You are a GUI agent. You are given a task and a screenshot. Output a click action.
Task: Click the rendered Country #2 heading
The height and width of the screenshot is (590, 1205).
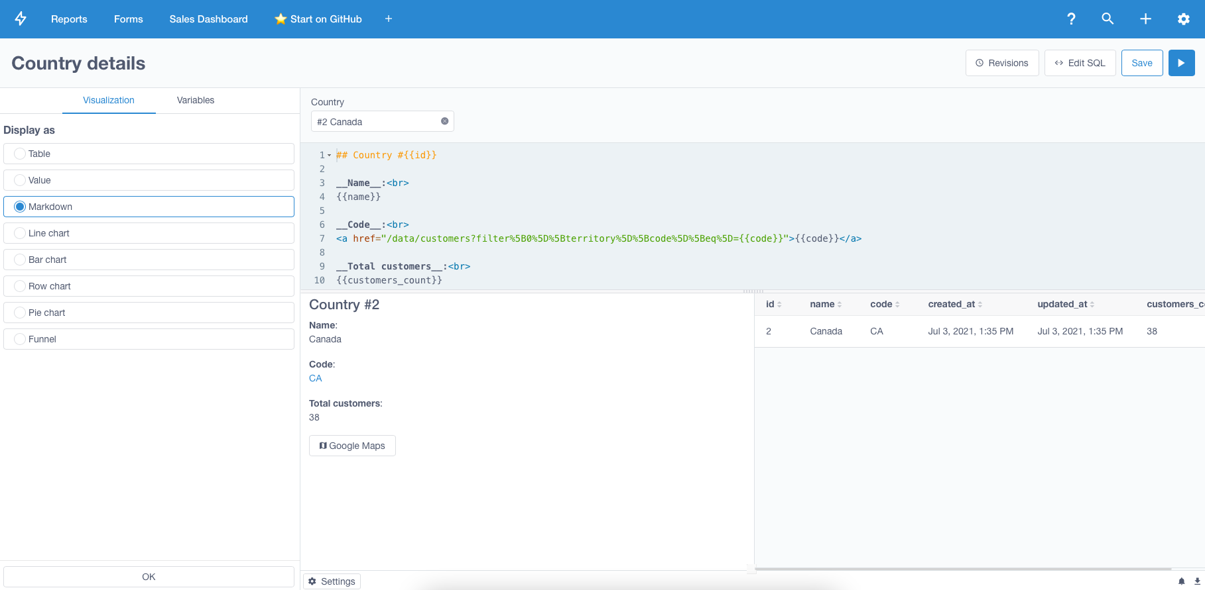point(344,305)
